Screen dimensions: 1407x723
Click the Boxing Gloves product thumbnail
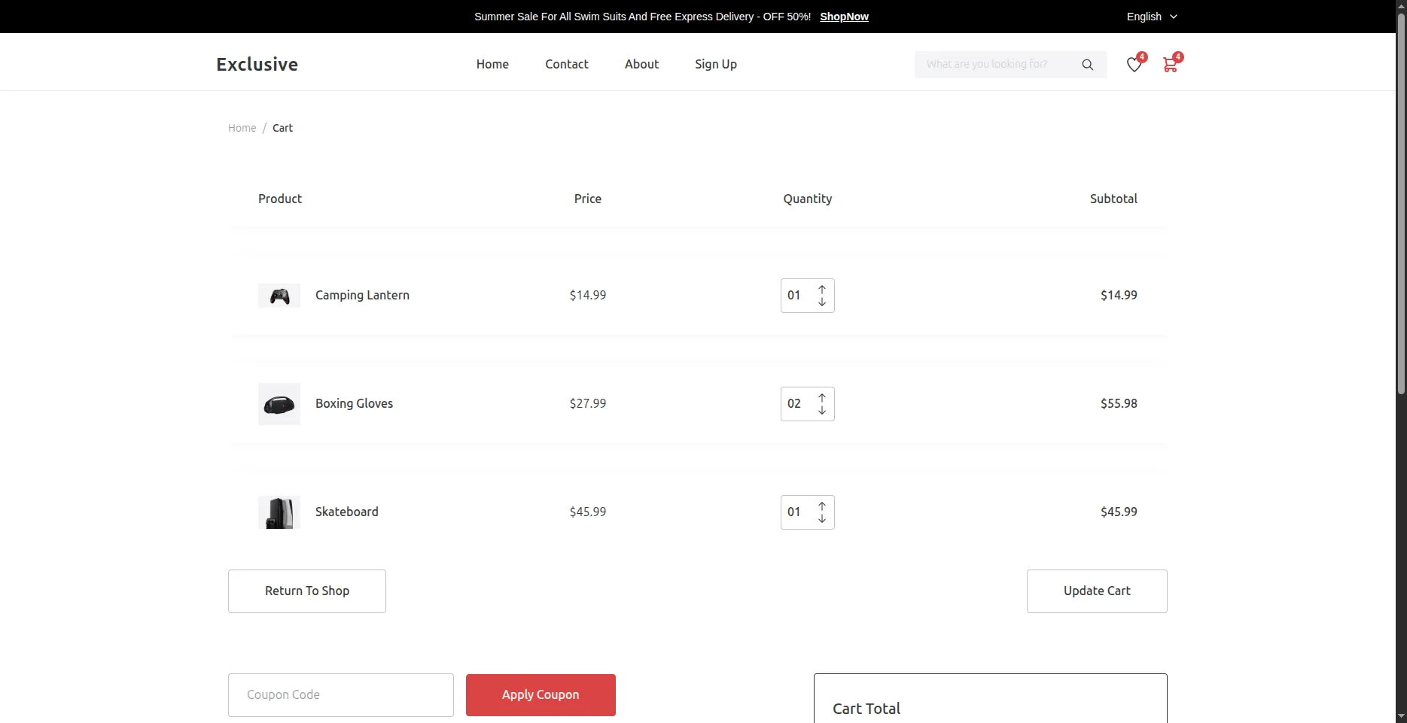[279, 404]
